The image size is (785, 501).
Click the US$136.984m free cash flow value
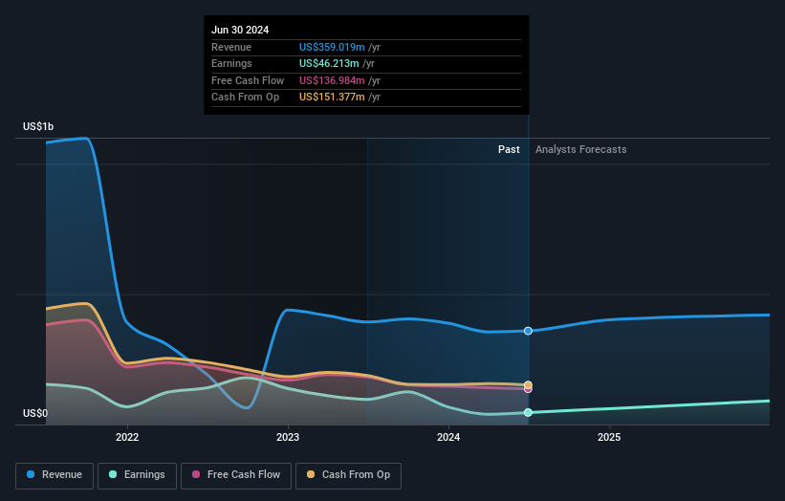pyautogui.click(x=332, y=80)
